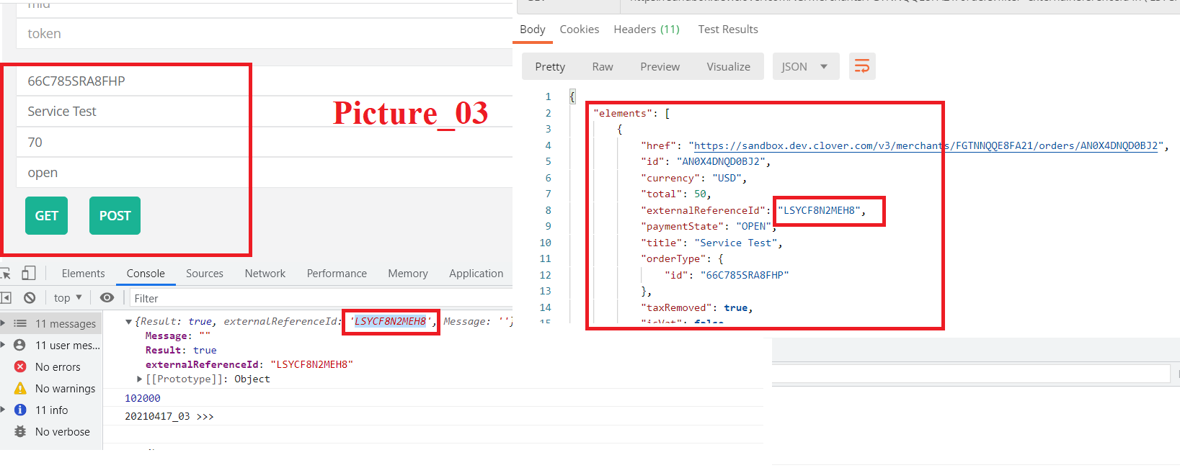
Task: Open the JSON format dropdown
Action: [x=806, y=66]
